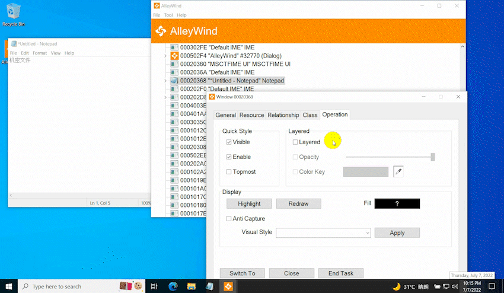This screenshot has height=293, width=504.
Task: Enable the Anti Capture checkbox
Action: point(229,219)
